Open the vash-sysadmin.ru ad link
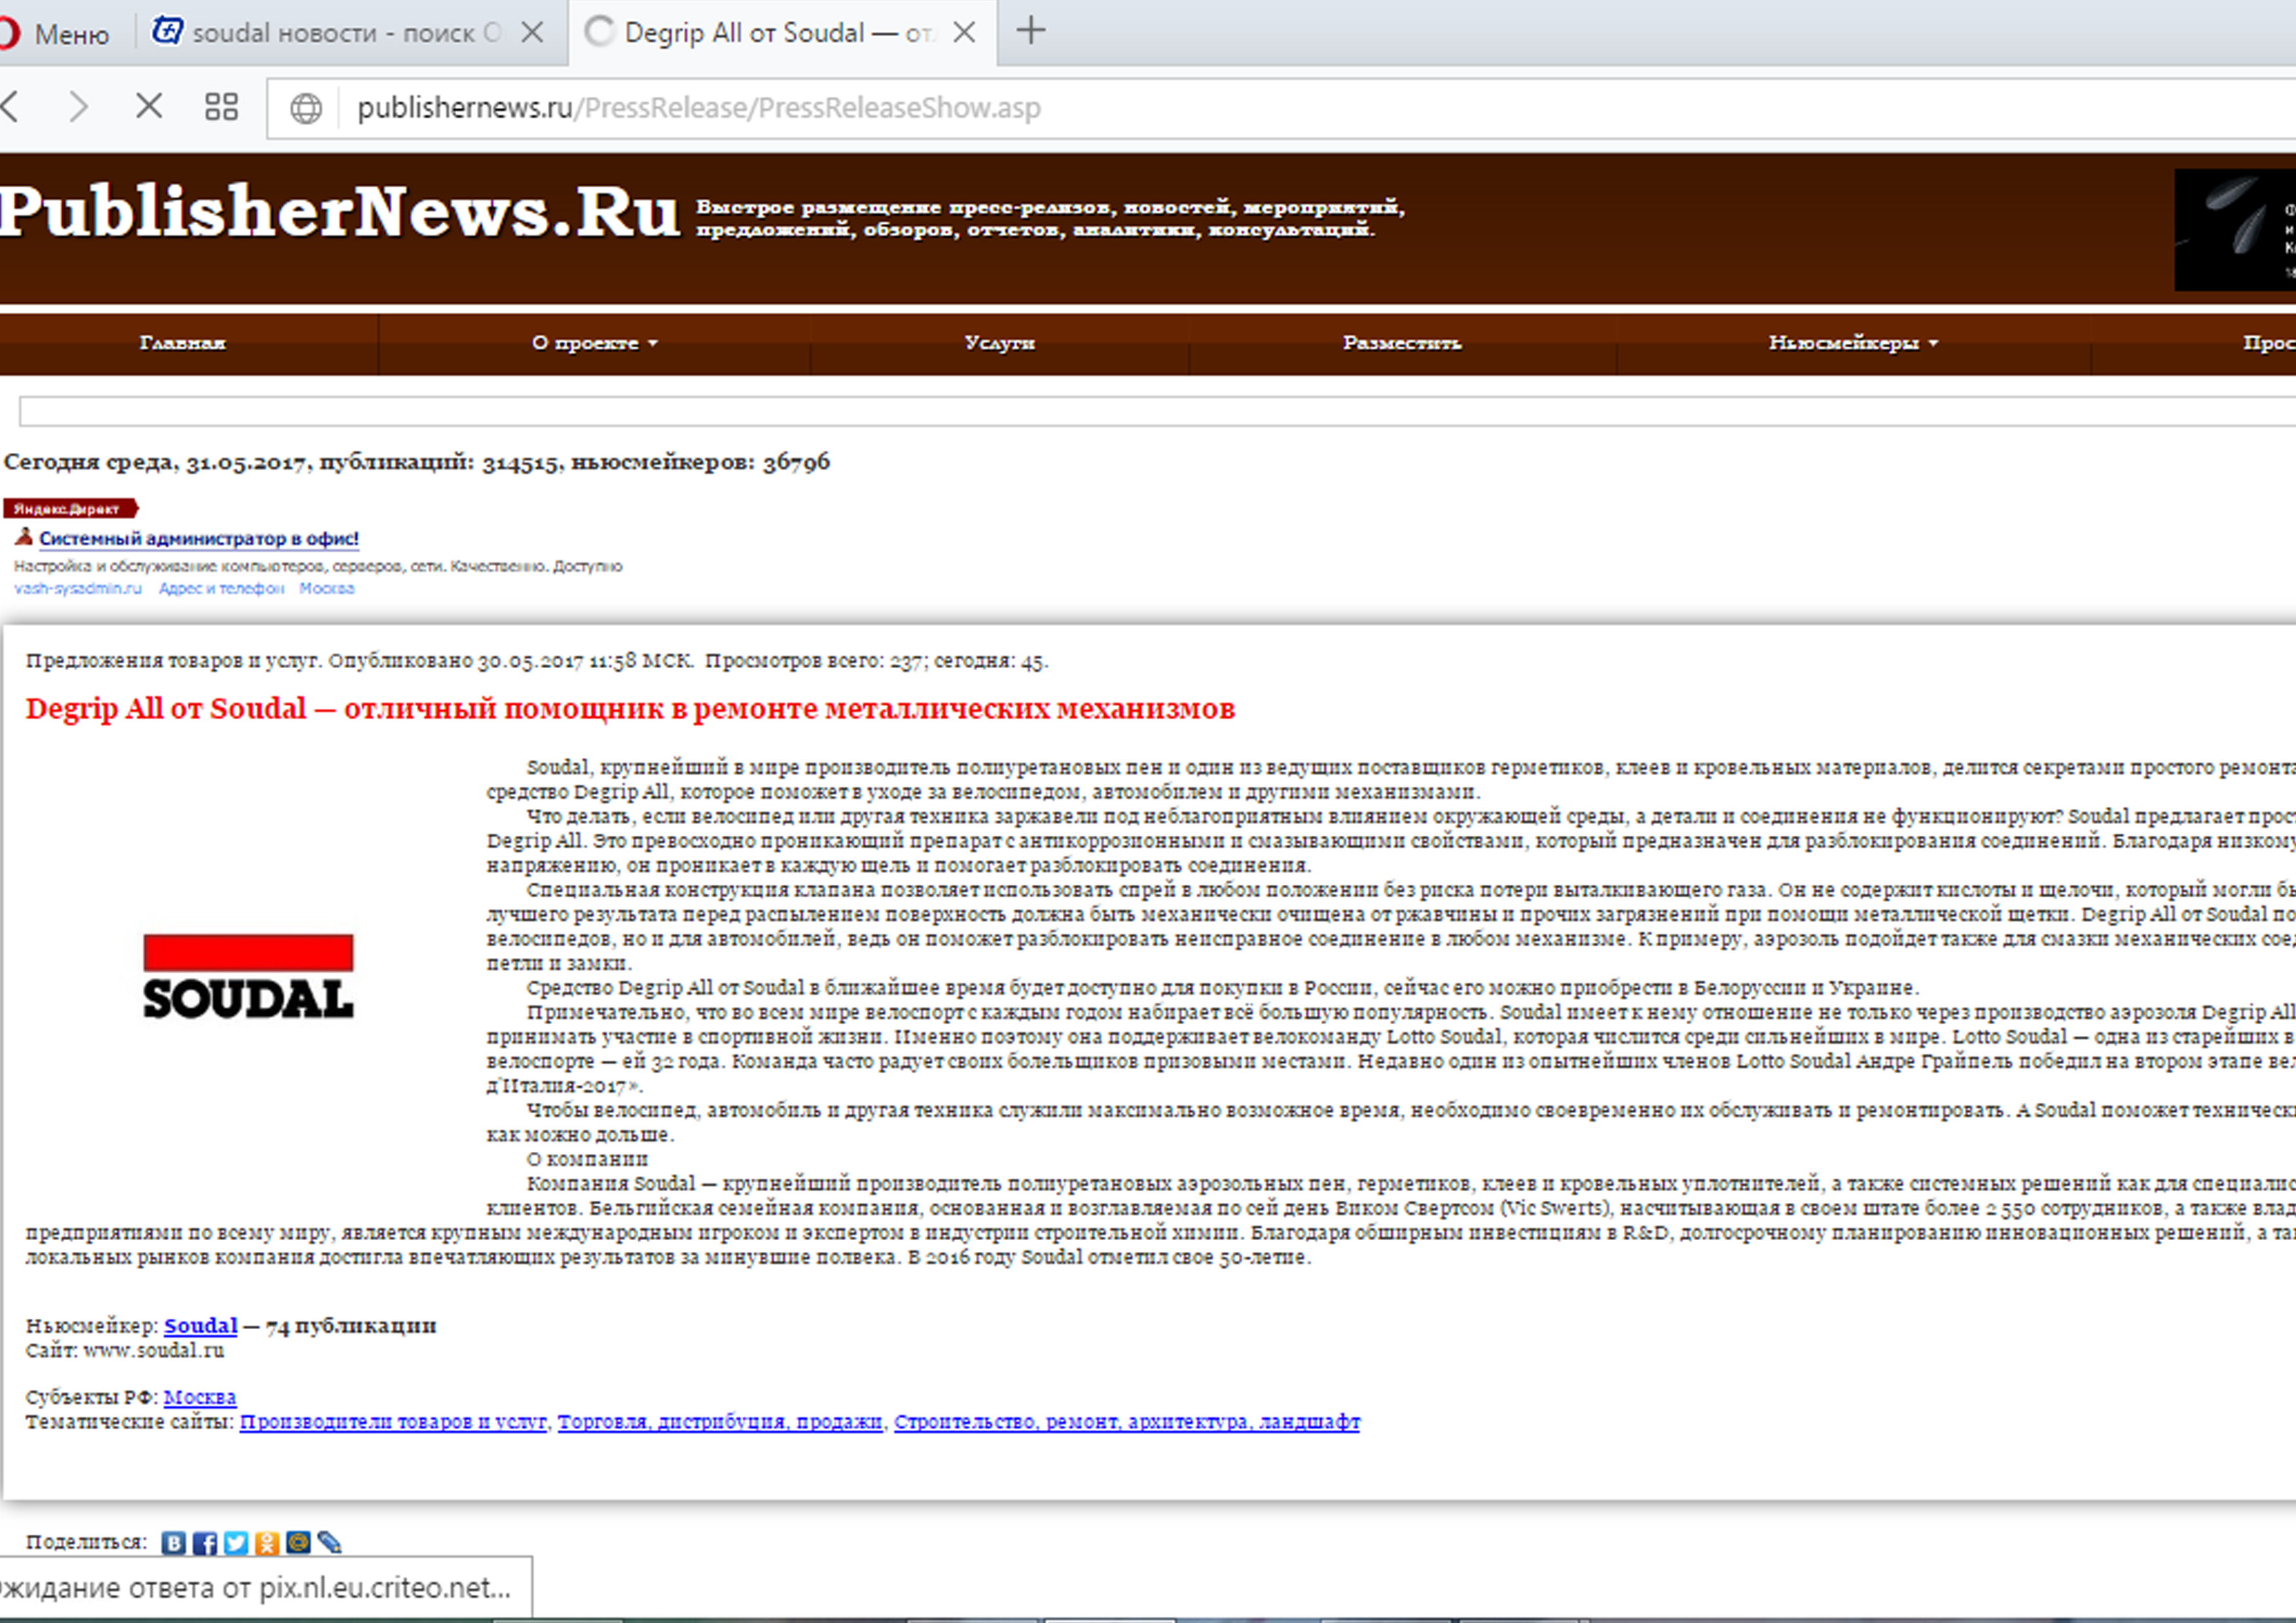 coord(78,589)
